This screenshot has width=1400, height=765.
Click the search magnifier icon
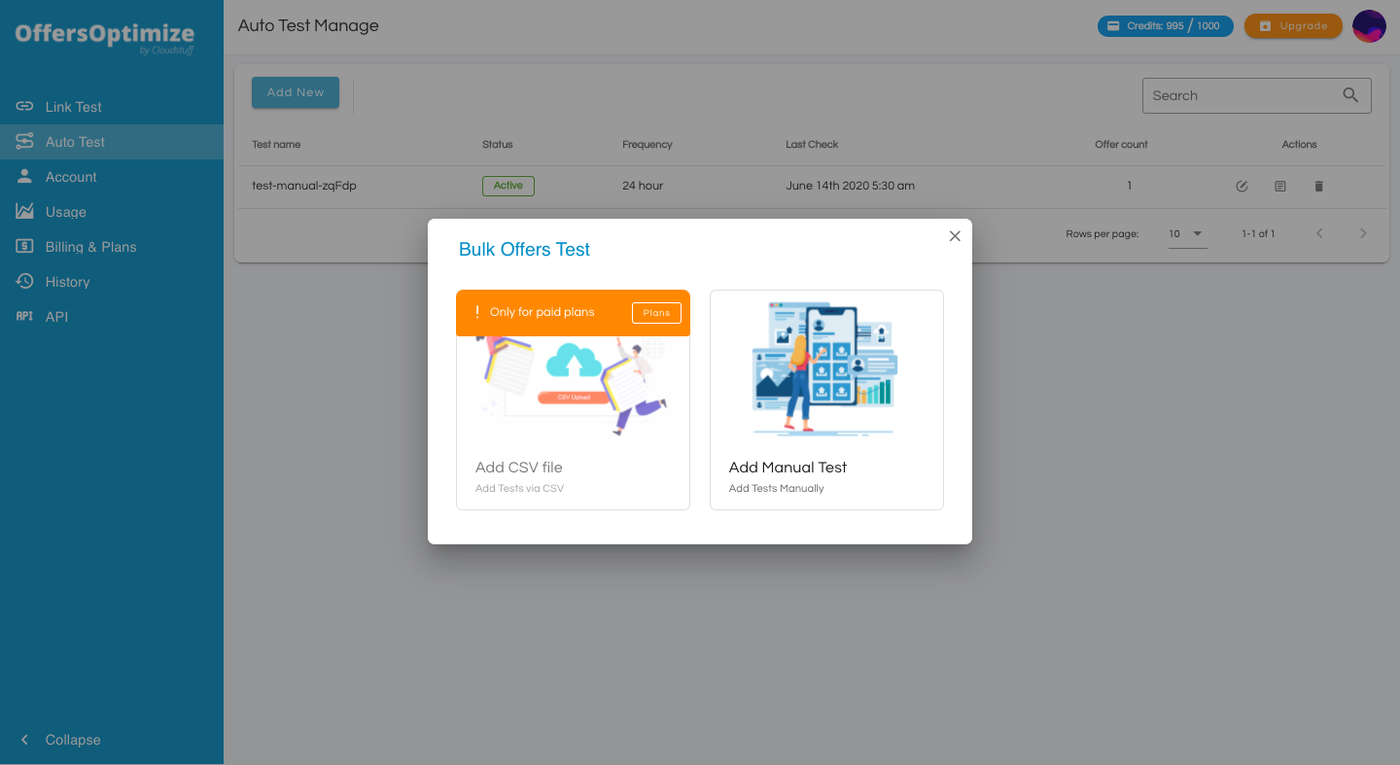point(1350,95)
